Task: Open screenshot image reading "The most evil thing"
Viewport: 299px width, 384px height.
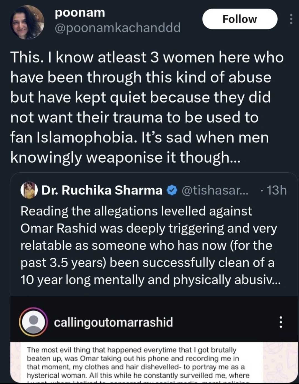Action: pyautogui.click(x=138, y=362)
